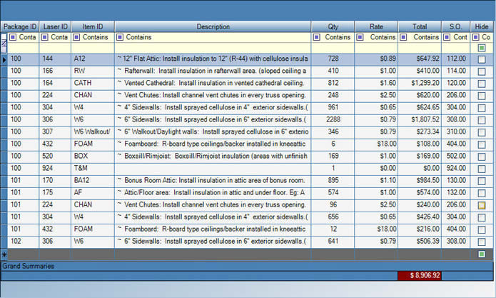Screen dimensions: 496x298
Task: Toggle highlighted Hide box in package 101 CHAN row
Action: (482, 206)
